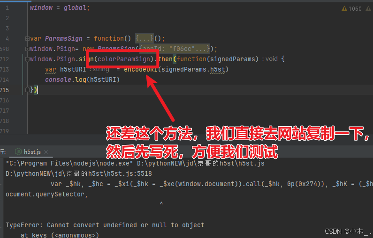
Task: Click the second warning icon at top-right edge
Action: click(369, 9)
